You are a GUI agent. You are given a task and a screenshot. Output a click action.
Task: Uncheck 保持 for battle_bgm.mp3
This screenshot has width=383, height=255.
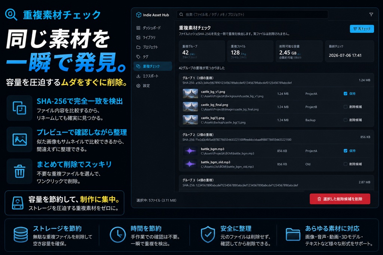coord(345,151)
